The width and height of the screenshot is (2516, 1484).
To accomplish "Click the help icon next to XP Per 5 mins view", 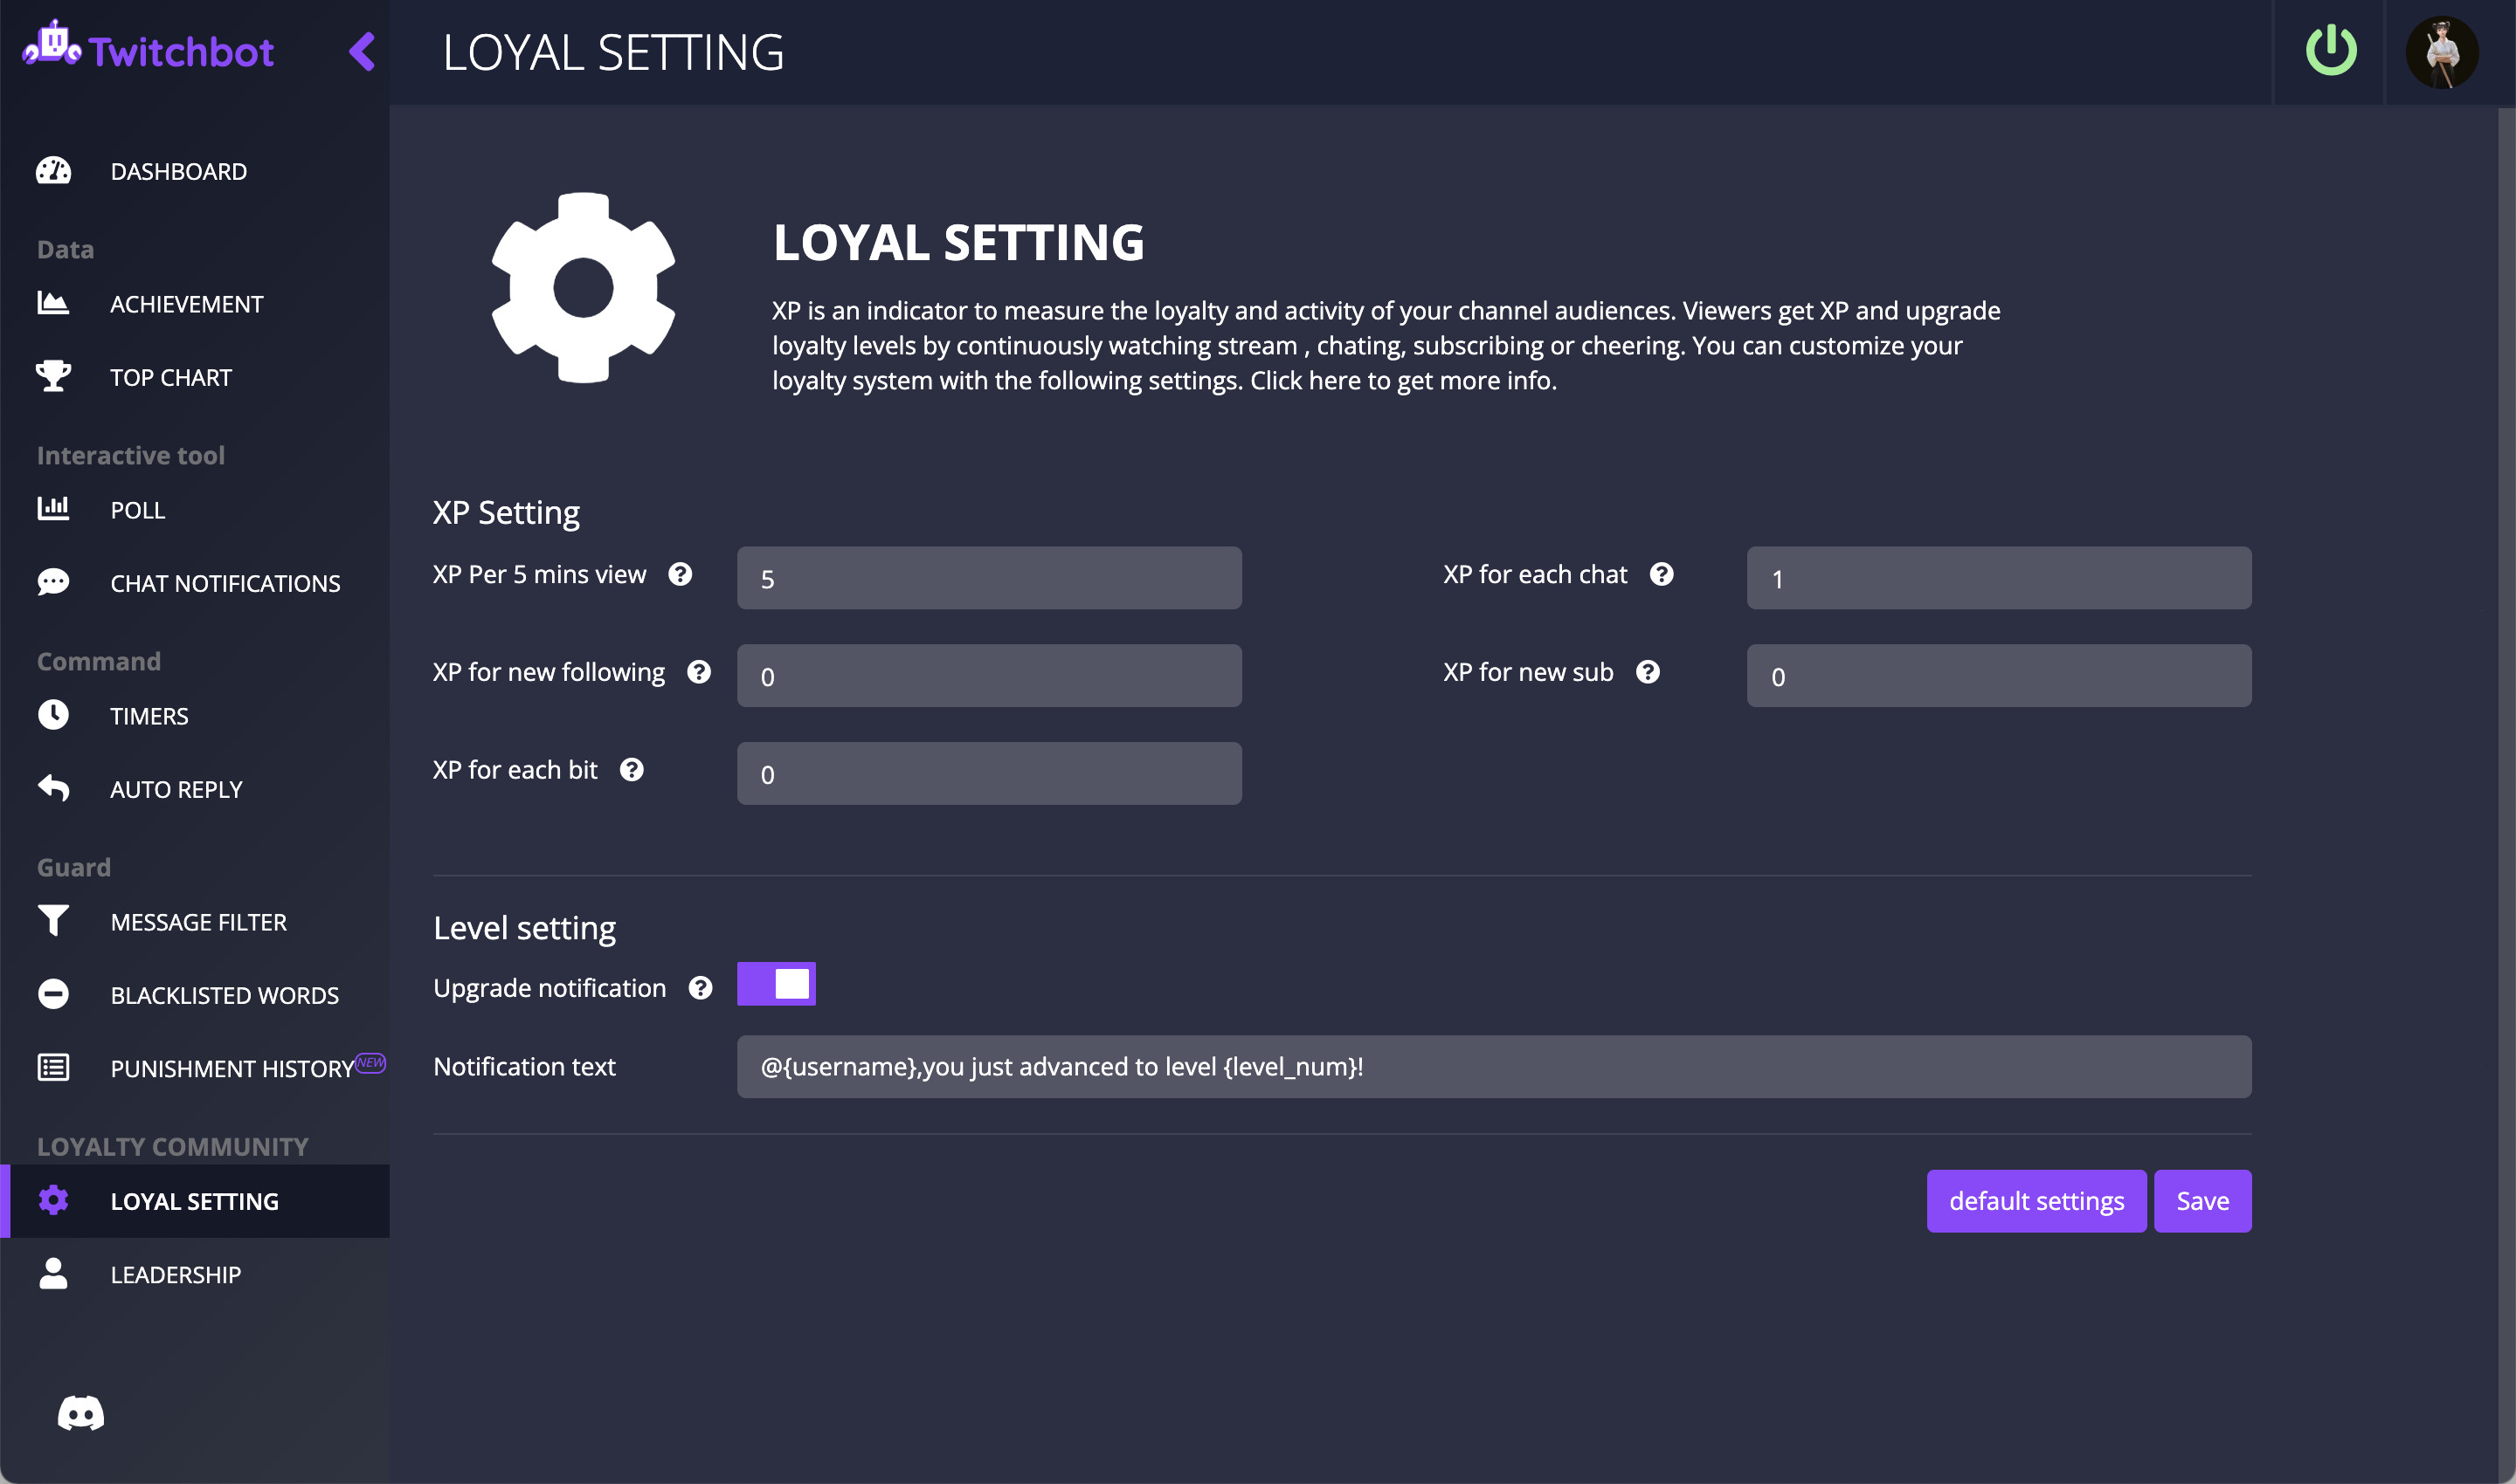I will click(x=681, y=574).
